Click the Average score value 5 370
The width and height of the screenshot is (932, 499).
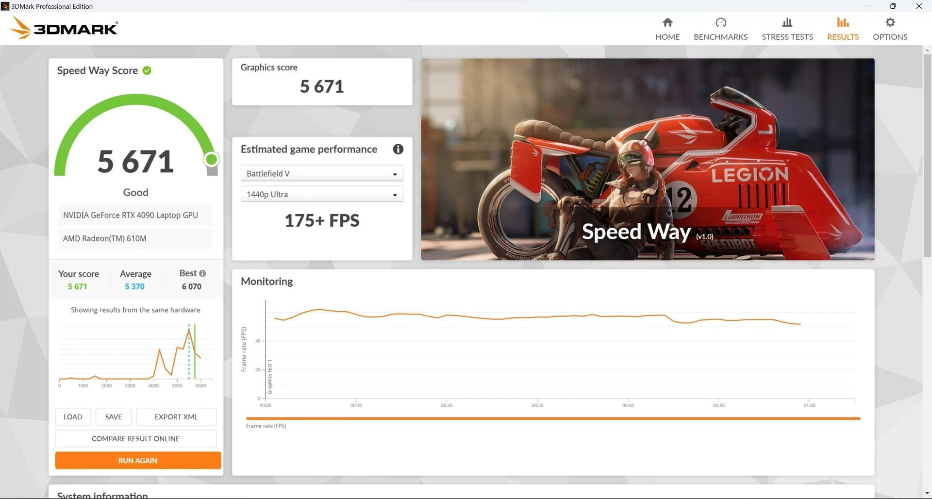pyautogui.click(x=134, y=286)
